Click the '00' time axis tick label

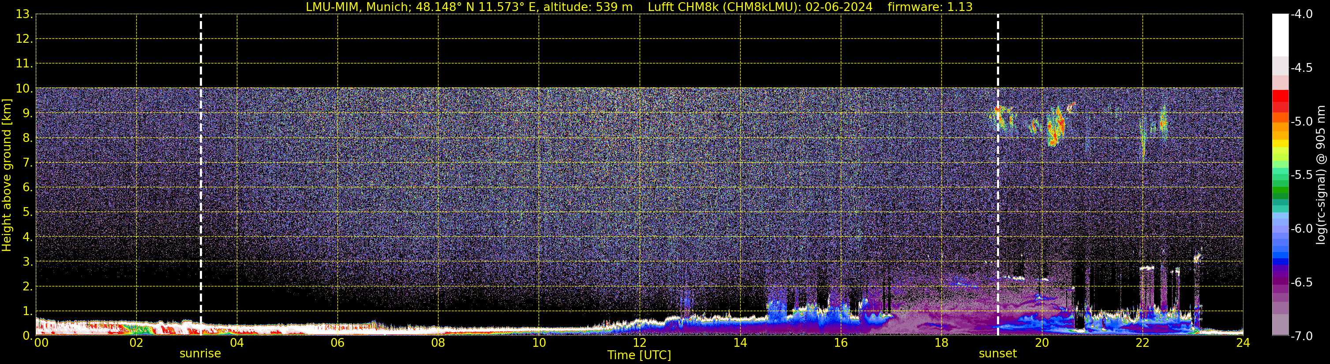41,343
